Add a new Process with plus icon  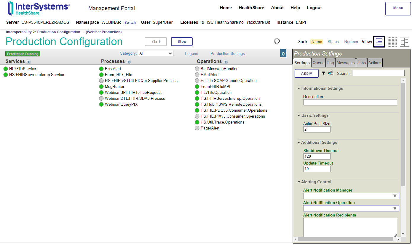pos(129,62)
